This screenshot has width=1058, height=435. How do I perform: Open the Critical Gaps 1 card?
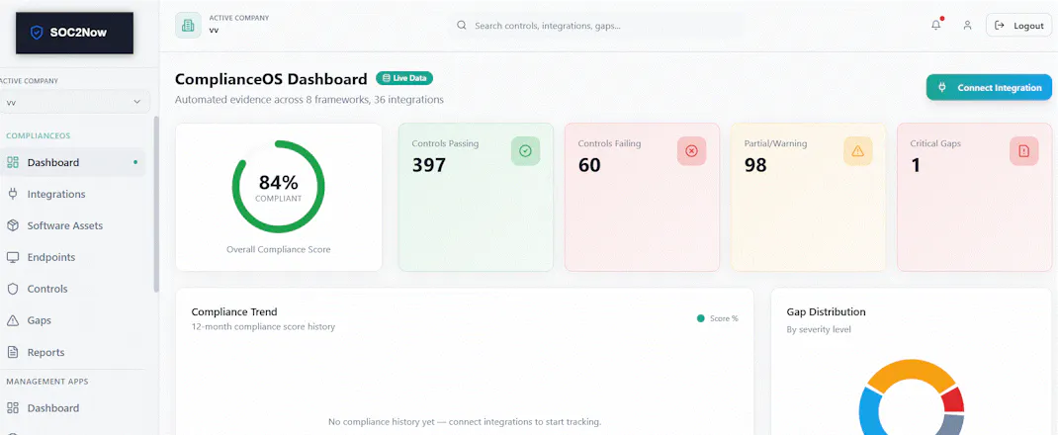point(974,197)
